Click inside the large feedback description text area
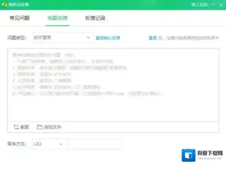Screen dimensions: 226x170 point(113,85)
